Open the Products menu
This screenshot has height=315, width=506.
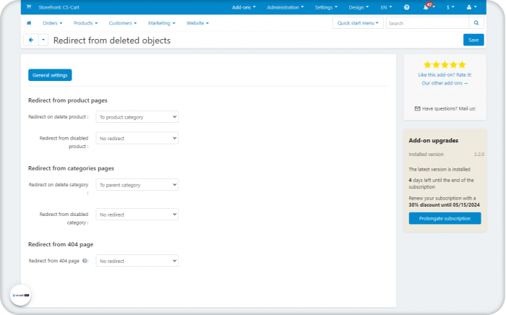[x=85, y=23]
